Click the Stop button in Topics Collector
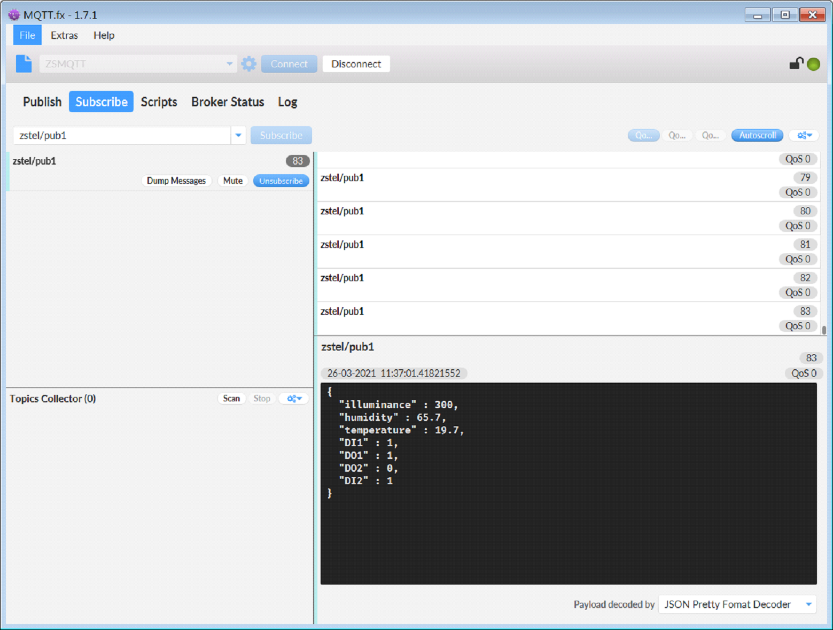 [262, 399]
